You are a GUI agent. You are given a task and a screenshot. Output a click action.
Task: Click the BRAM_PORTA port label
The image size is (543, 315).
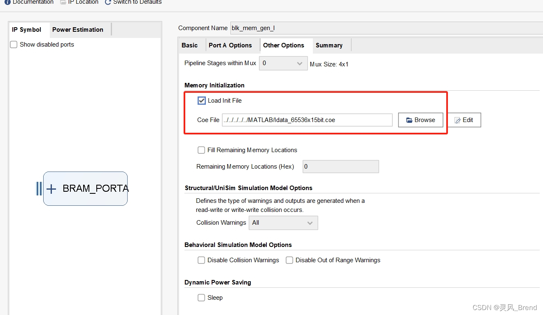(x=96, y=188)
